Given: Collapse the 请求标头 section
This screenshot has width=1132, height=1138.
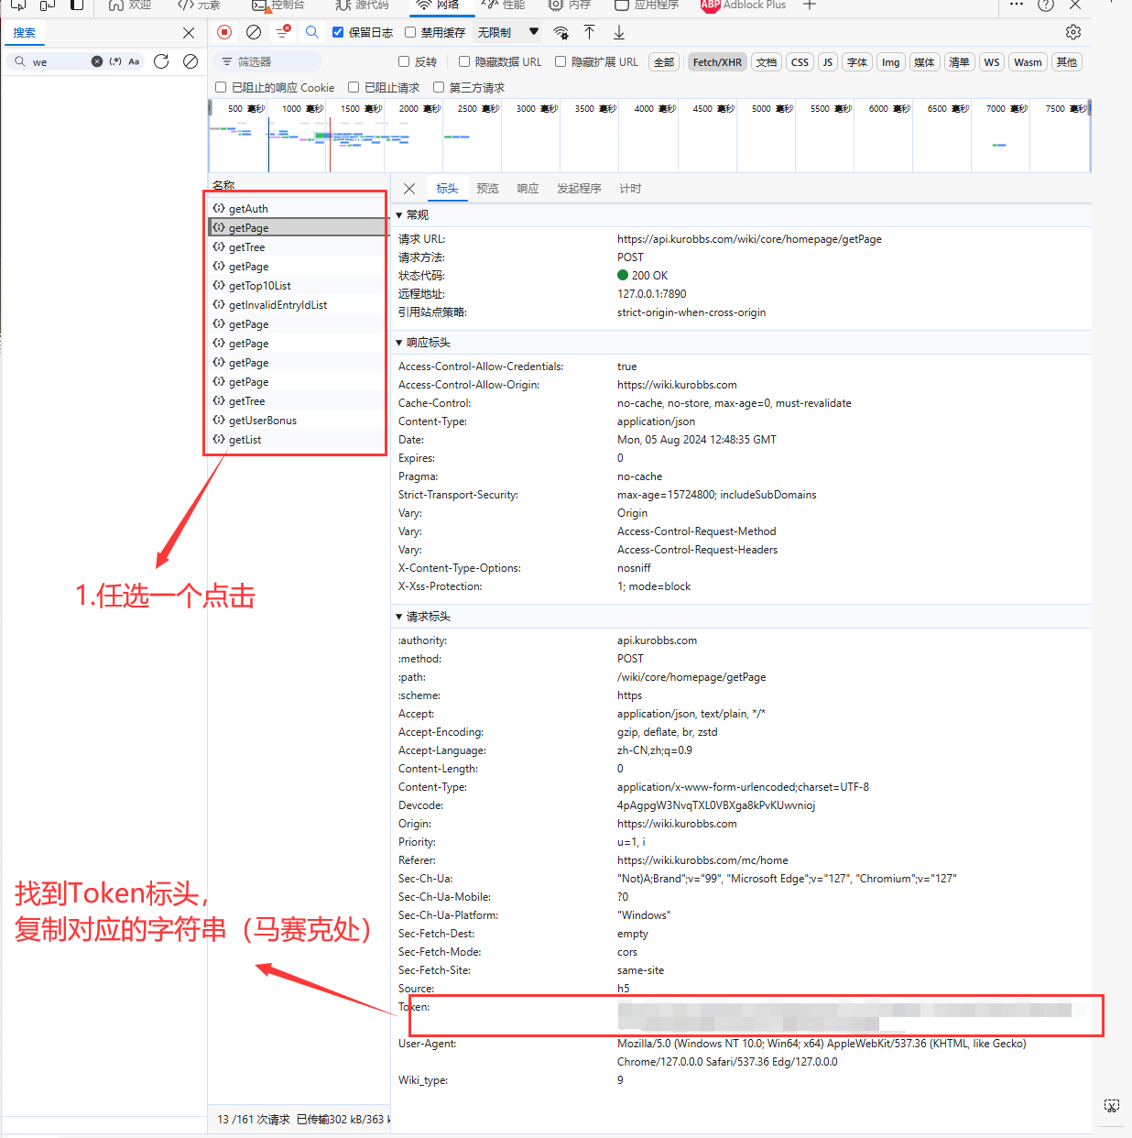Looking at the screenshot, I should pos(399,617).
